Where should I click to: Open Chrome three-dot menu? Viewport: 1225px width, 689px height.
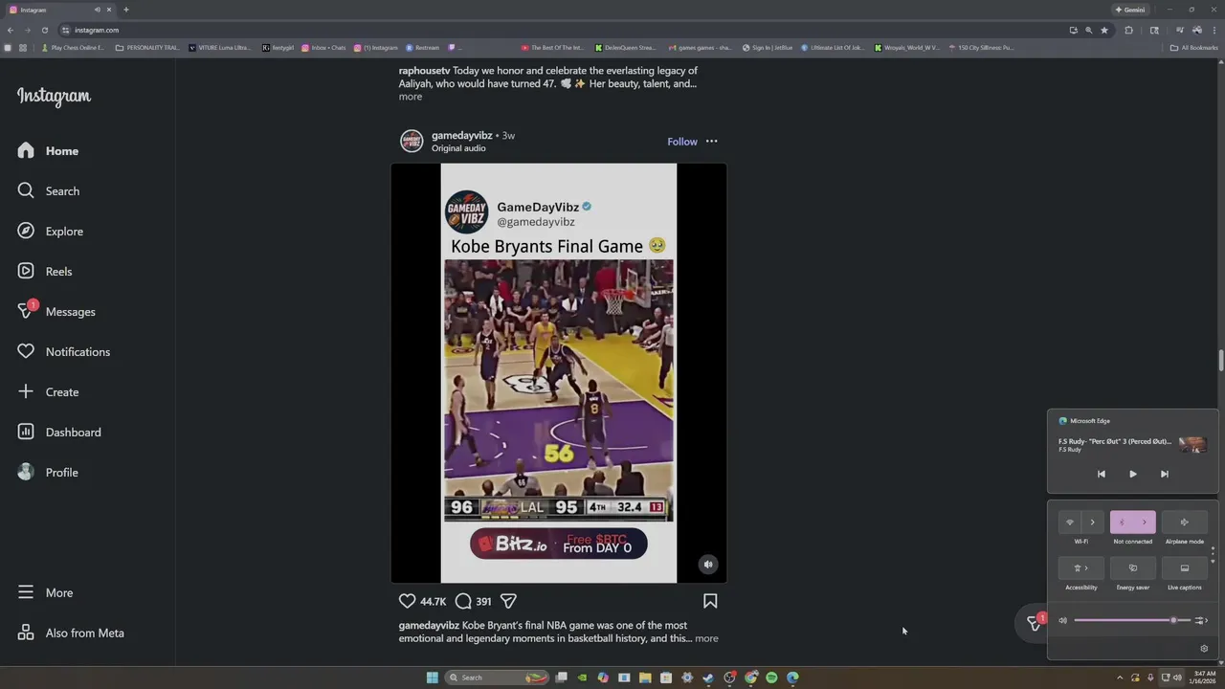pyautogui.click(x=1213, y=30)
